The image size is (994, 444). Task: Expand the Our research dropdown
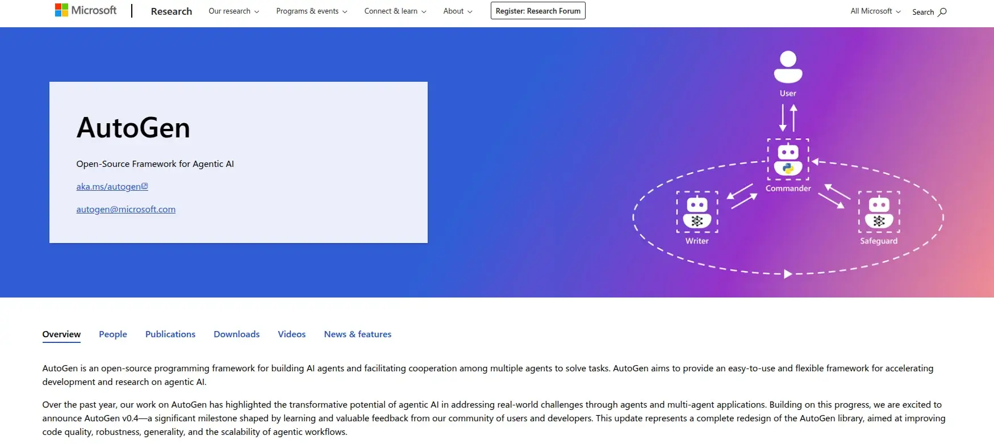tap(234, 11)
